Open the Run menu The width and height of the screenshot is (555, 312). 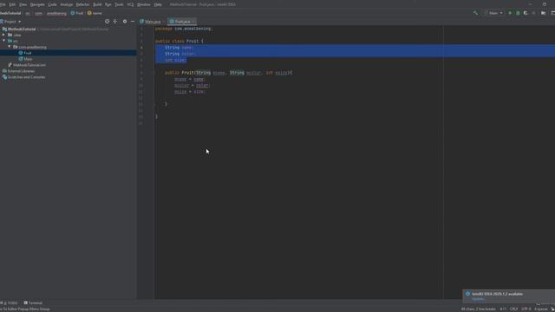point(108,4)
